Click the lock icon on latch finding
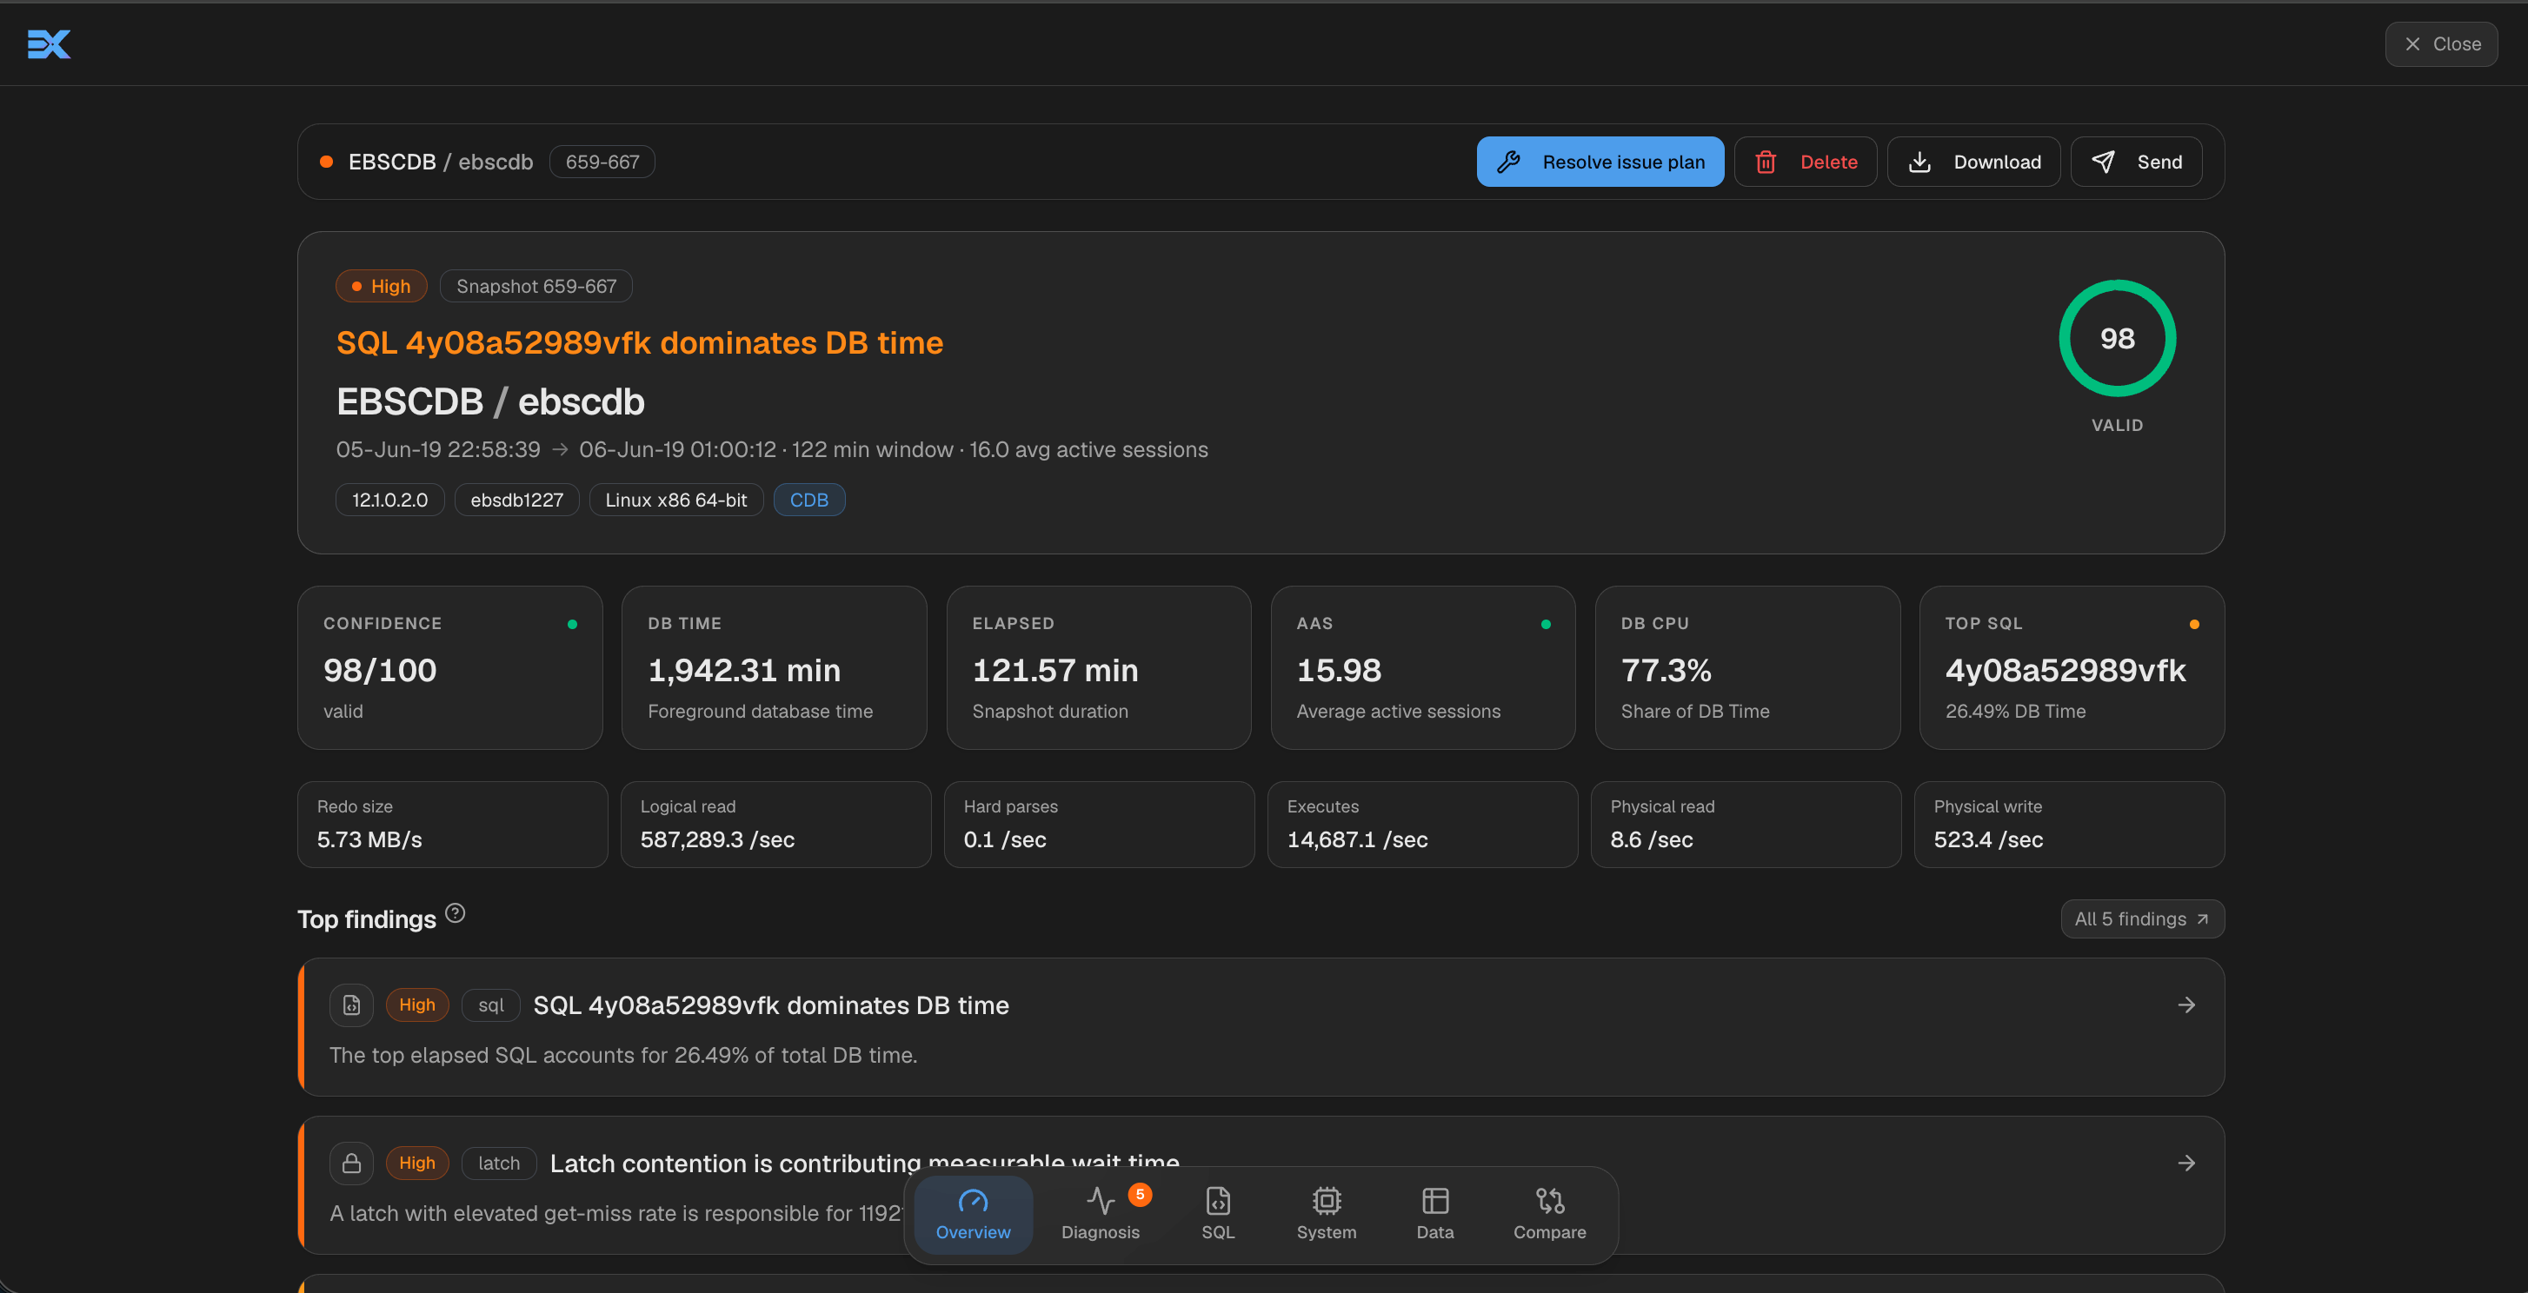The width and height of the screenshot is (2528, 1293). coord(351,1163)
